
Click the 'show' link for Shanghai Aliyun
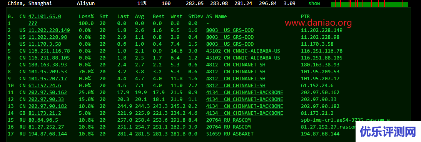(x=314, y=3)
